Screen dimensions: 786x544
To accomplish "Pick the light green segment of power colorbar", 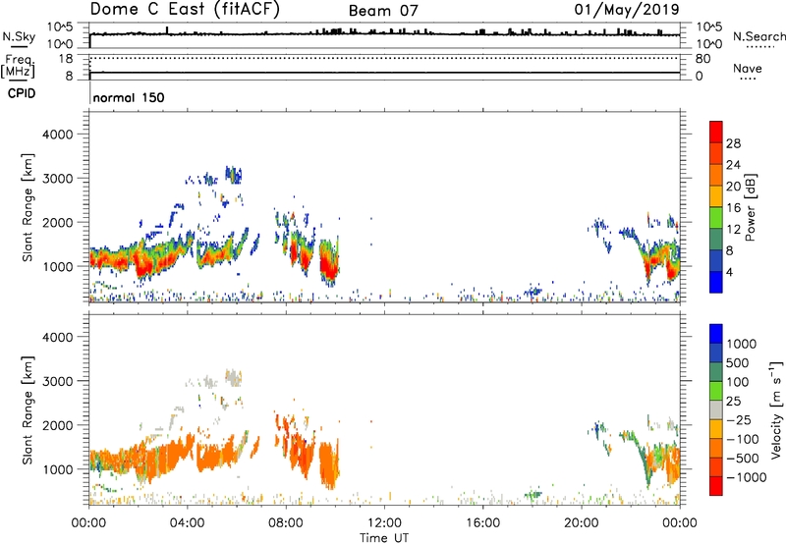I will [716, 218].
